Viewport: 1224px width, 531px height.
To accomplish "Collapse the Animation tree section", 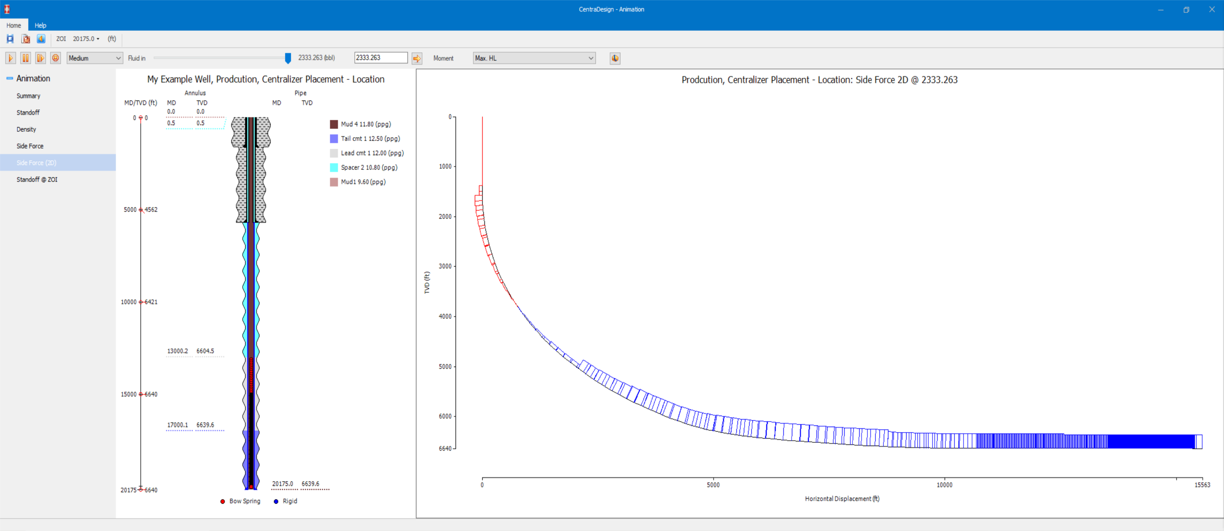I will 10,78.
